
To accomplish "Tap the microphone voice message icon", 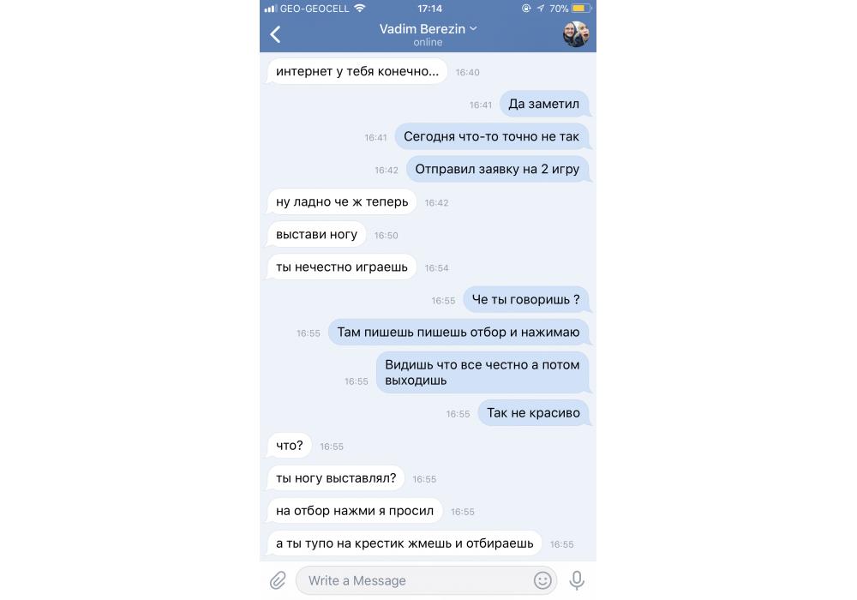I will pos(577,580).
